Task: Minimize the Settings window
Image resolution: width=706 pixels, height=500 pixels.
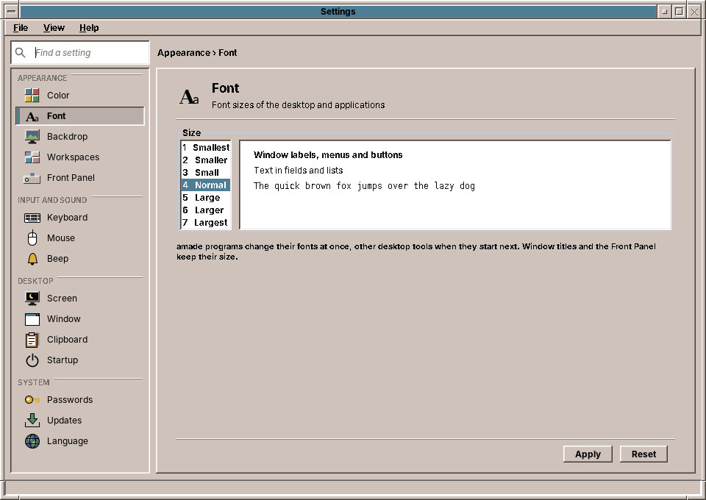Action: (664, 12)
